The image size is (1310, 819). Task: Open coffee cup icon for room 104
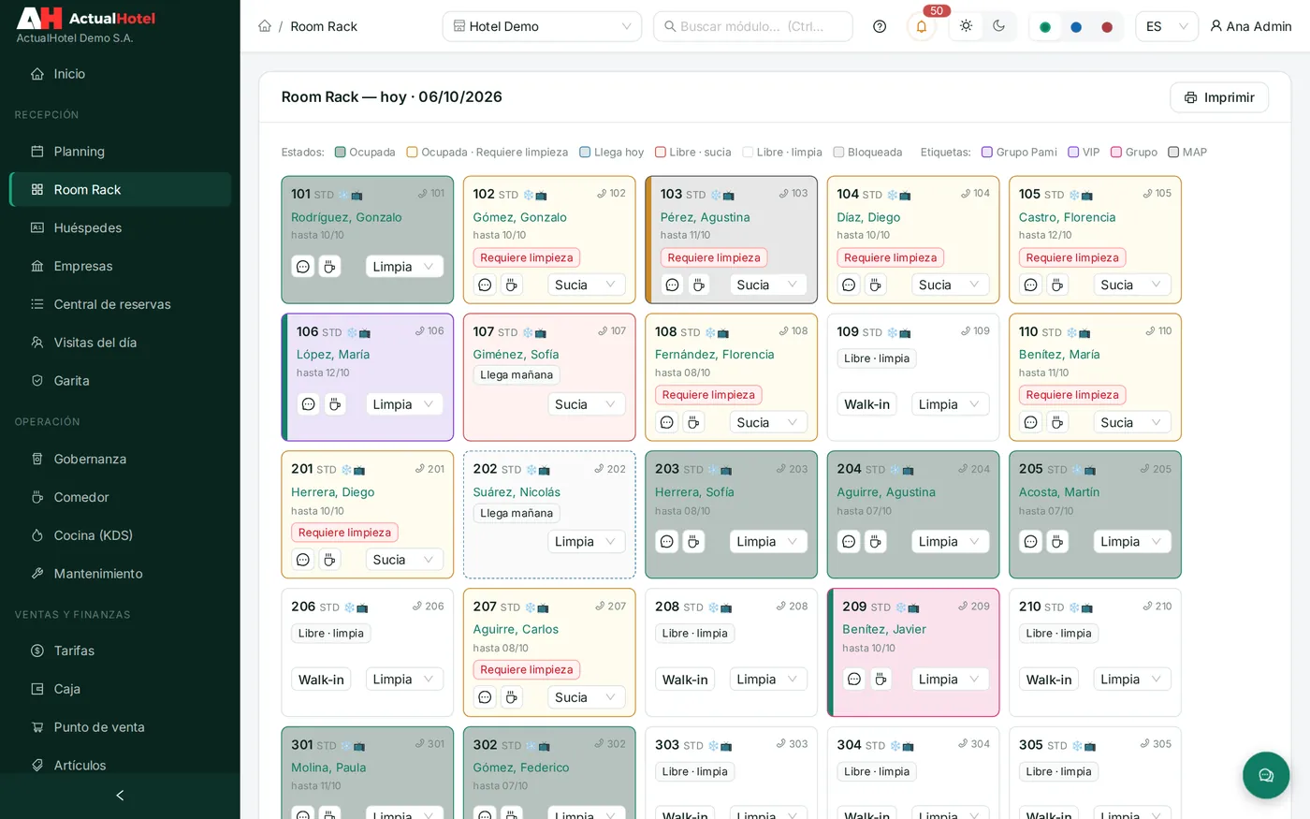pos(875,285)
